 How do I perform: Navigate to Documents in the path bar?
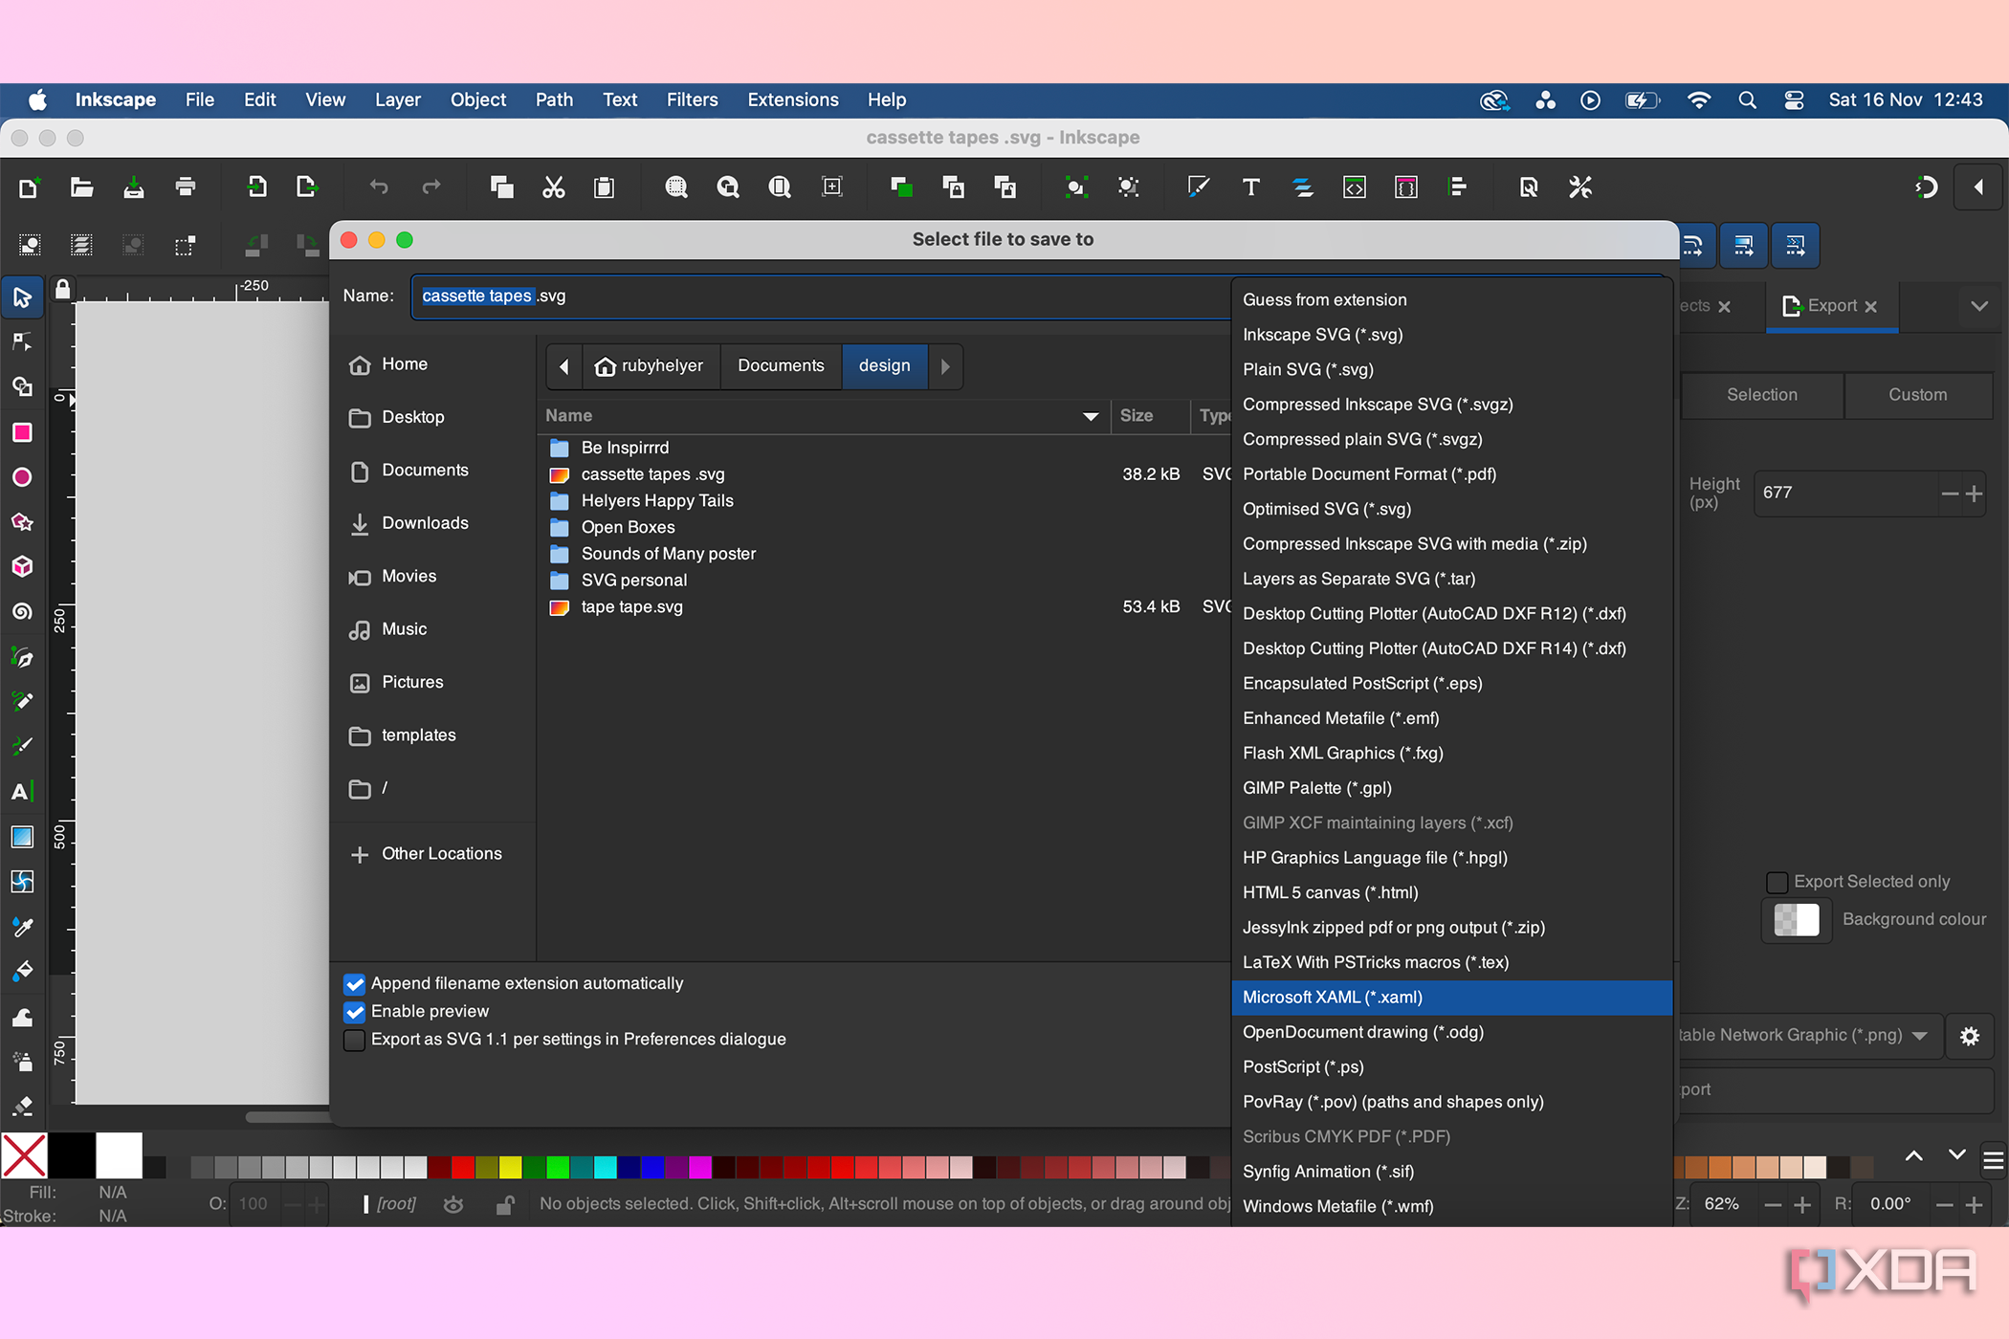pyautogui.click(x=781, y=366)
